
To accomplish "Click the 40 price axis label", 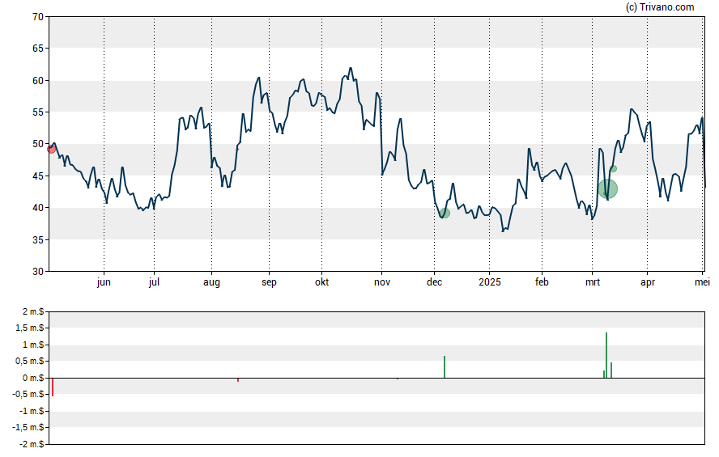I will [38, 208].
